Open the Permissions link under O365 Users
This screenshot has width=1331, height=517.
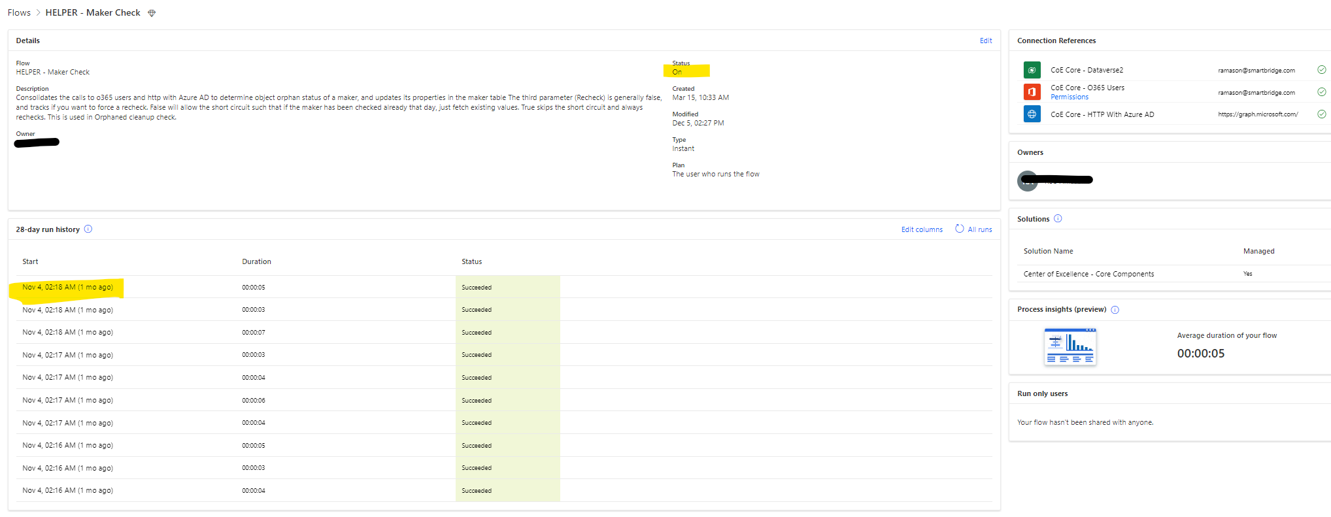tap(1070, 97)
